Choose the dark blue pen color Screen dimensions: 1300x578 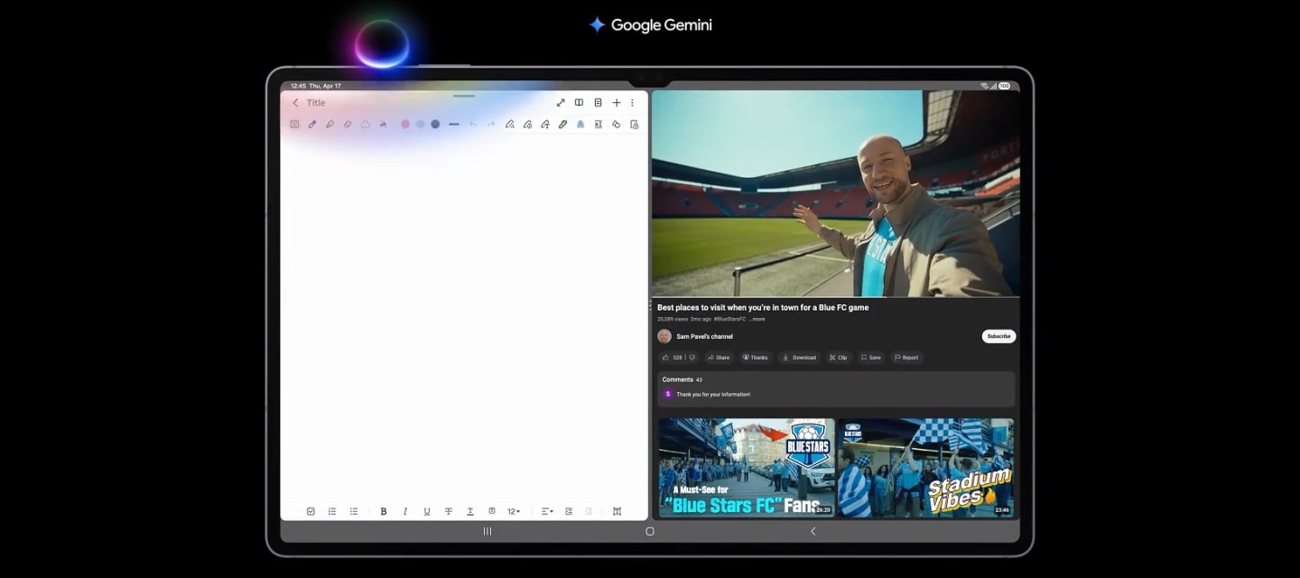pos(435,125)
